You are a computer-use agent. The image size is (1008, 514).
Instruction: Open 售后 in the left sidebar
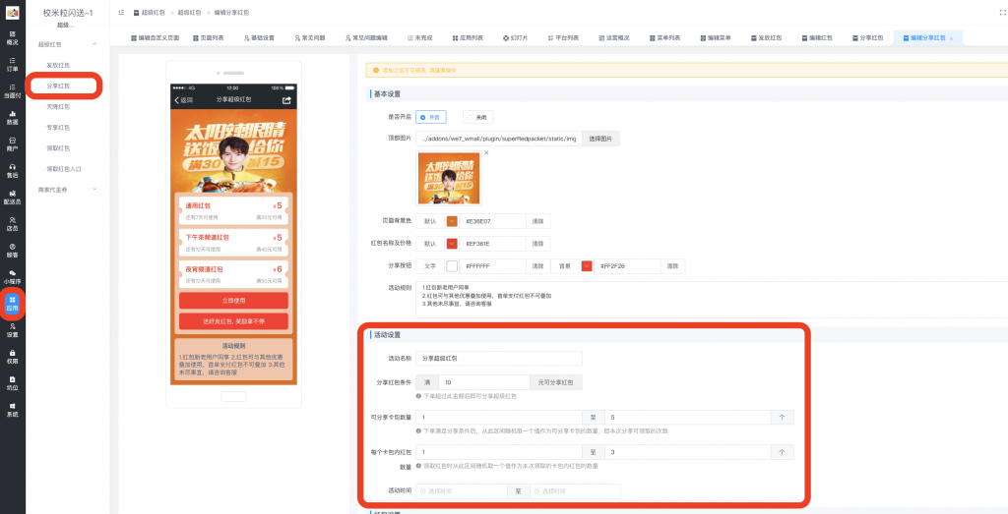coord(12,171)
